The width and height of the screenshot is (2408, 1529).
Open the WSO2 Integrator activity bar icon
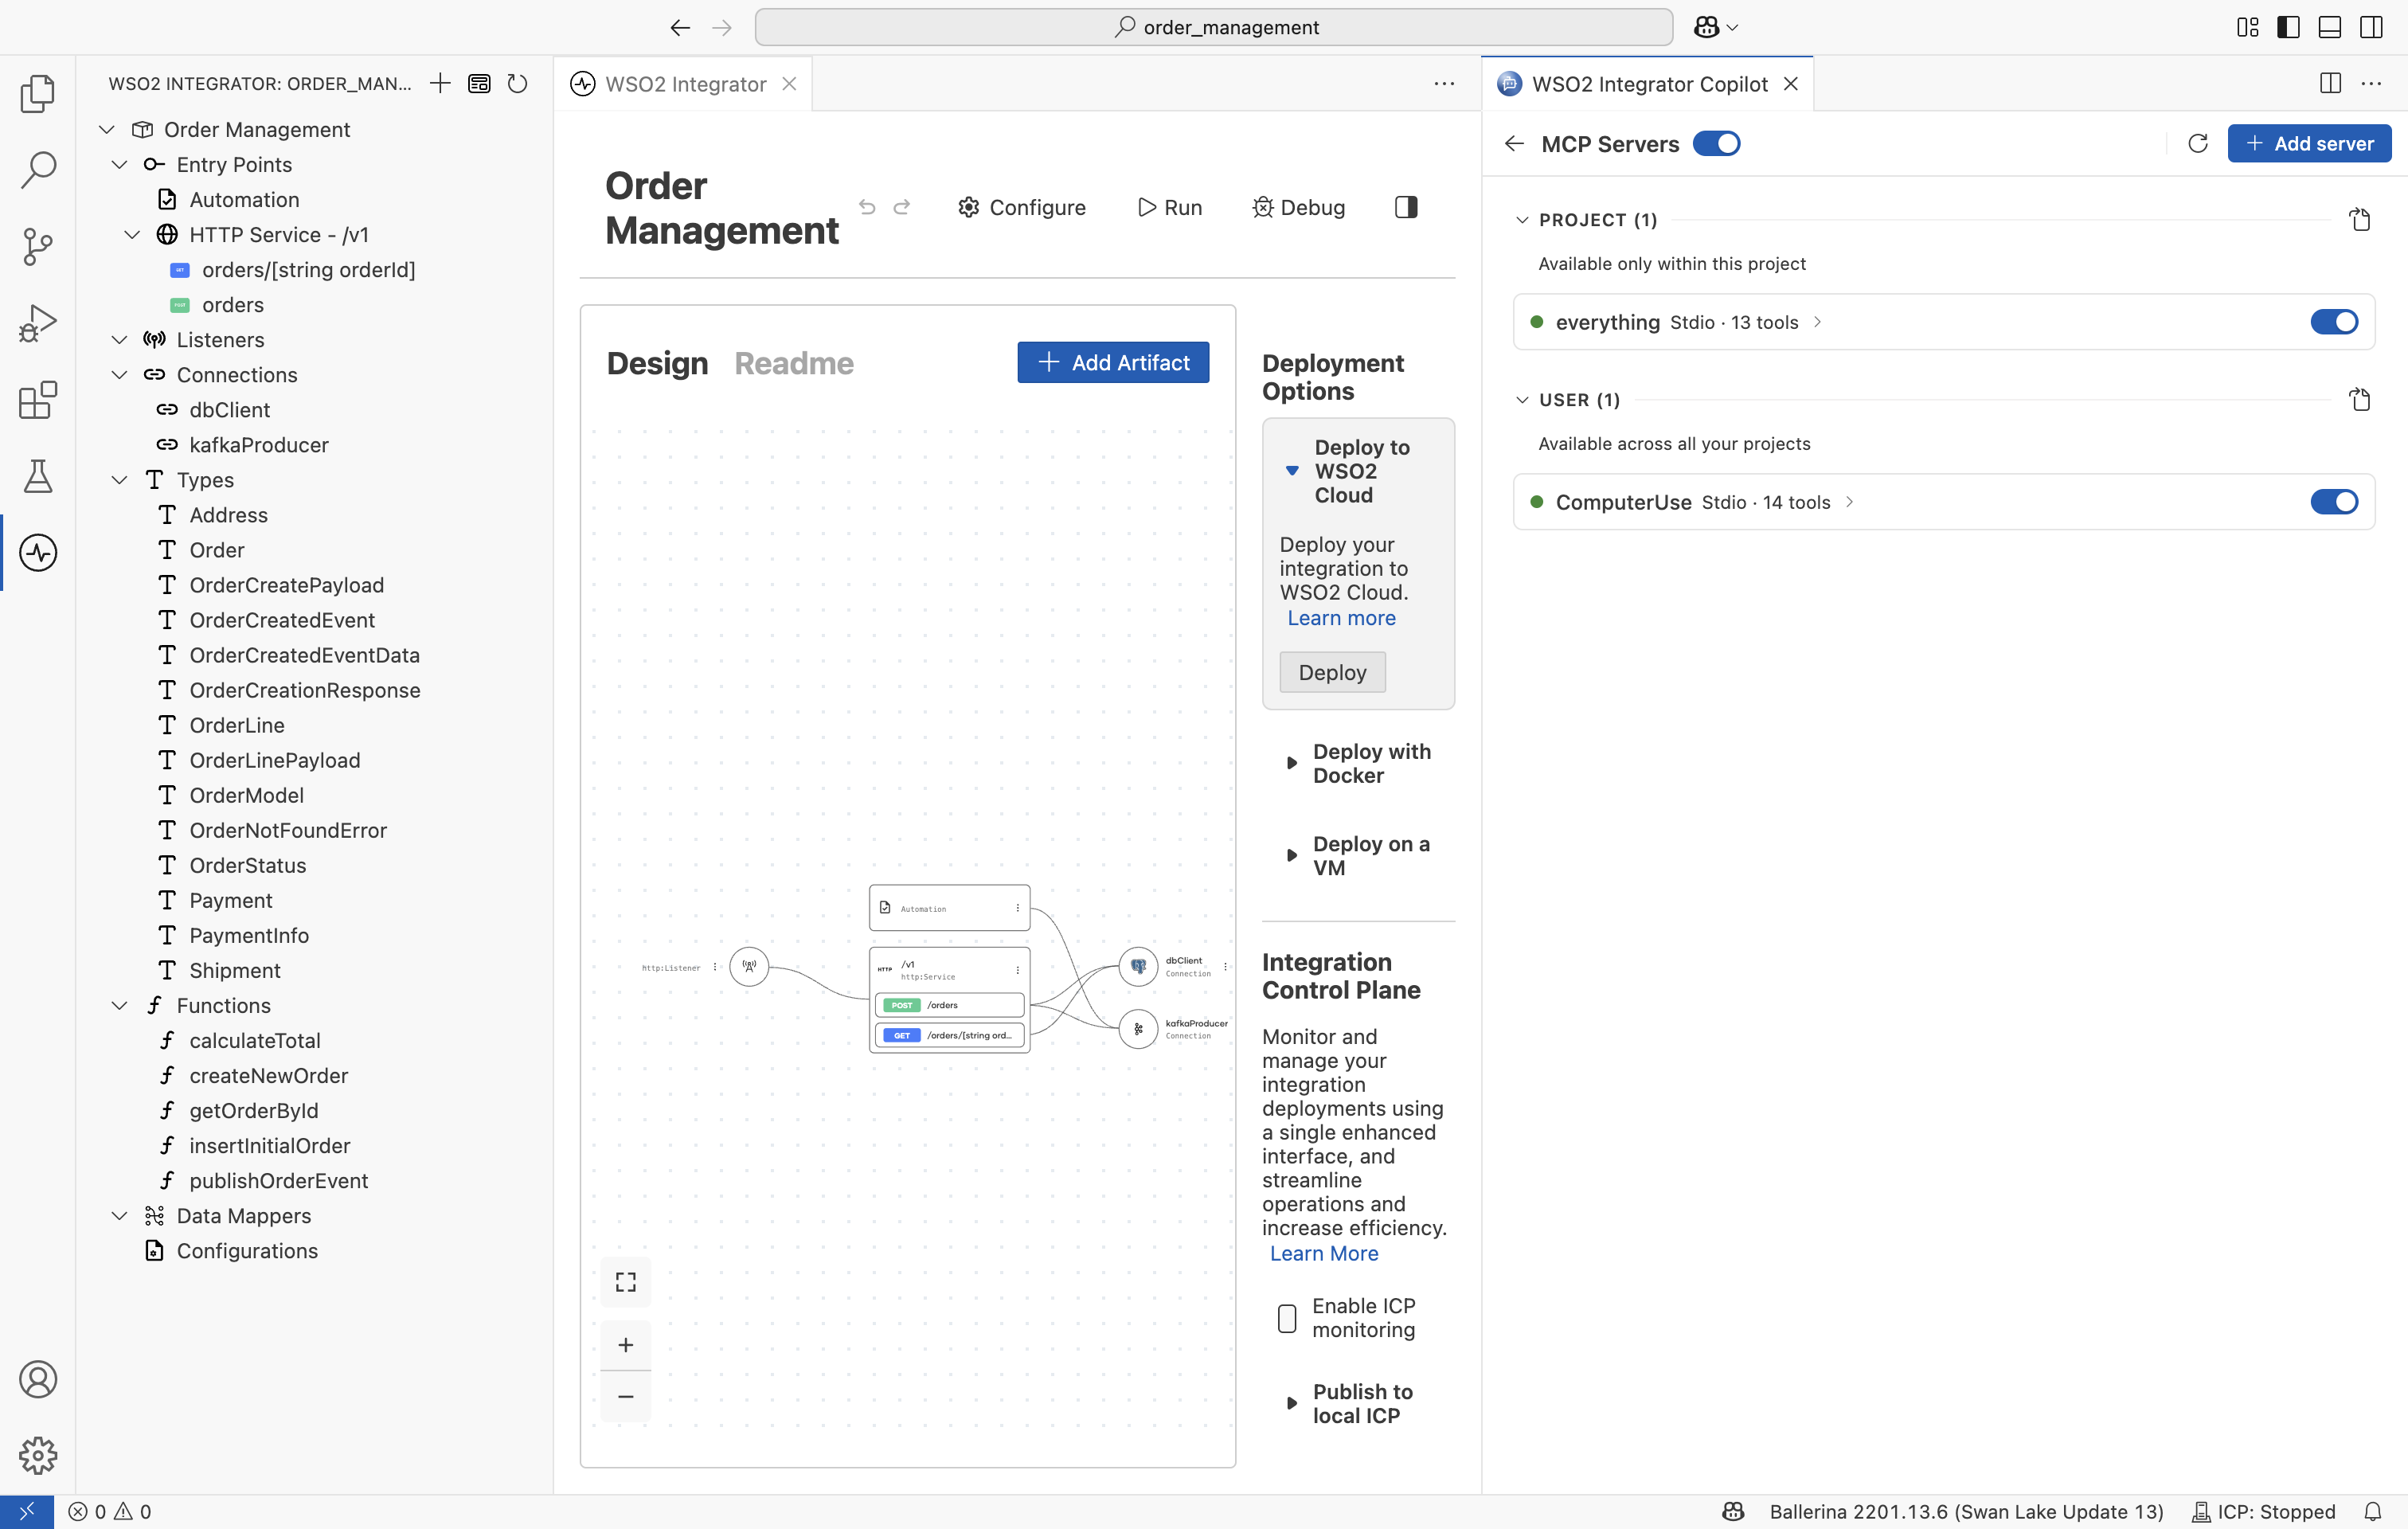pos(38,553)
